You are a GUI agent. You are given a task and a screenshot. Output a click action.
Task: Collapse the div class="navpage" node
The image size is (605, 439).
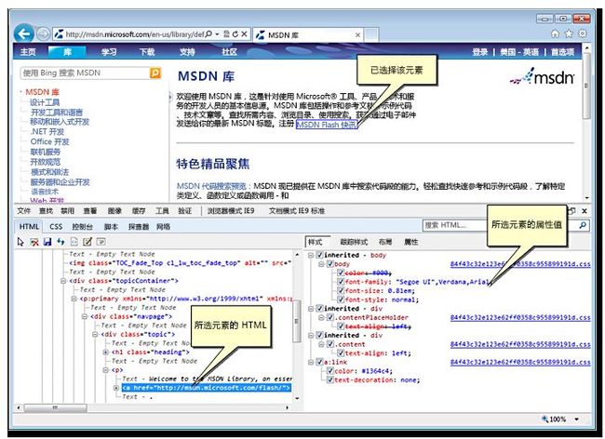pyautogui.click(x=85, y=316)
